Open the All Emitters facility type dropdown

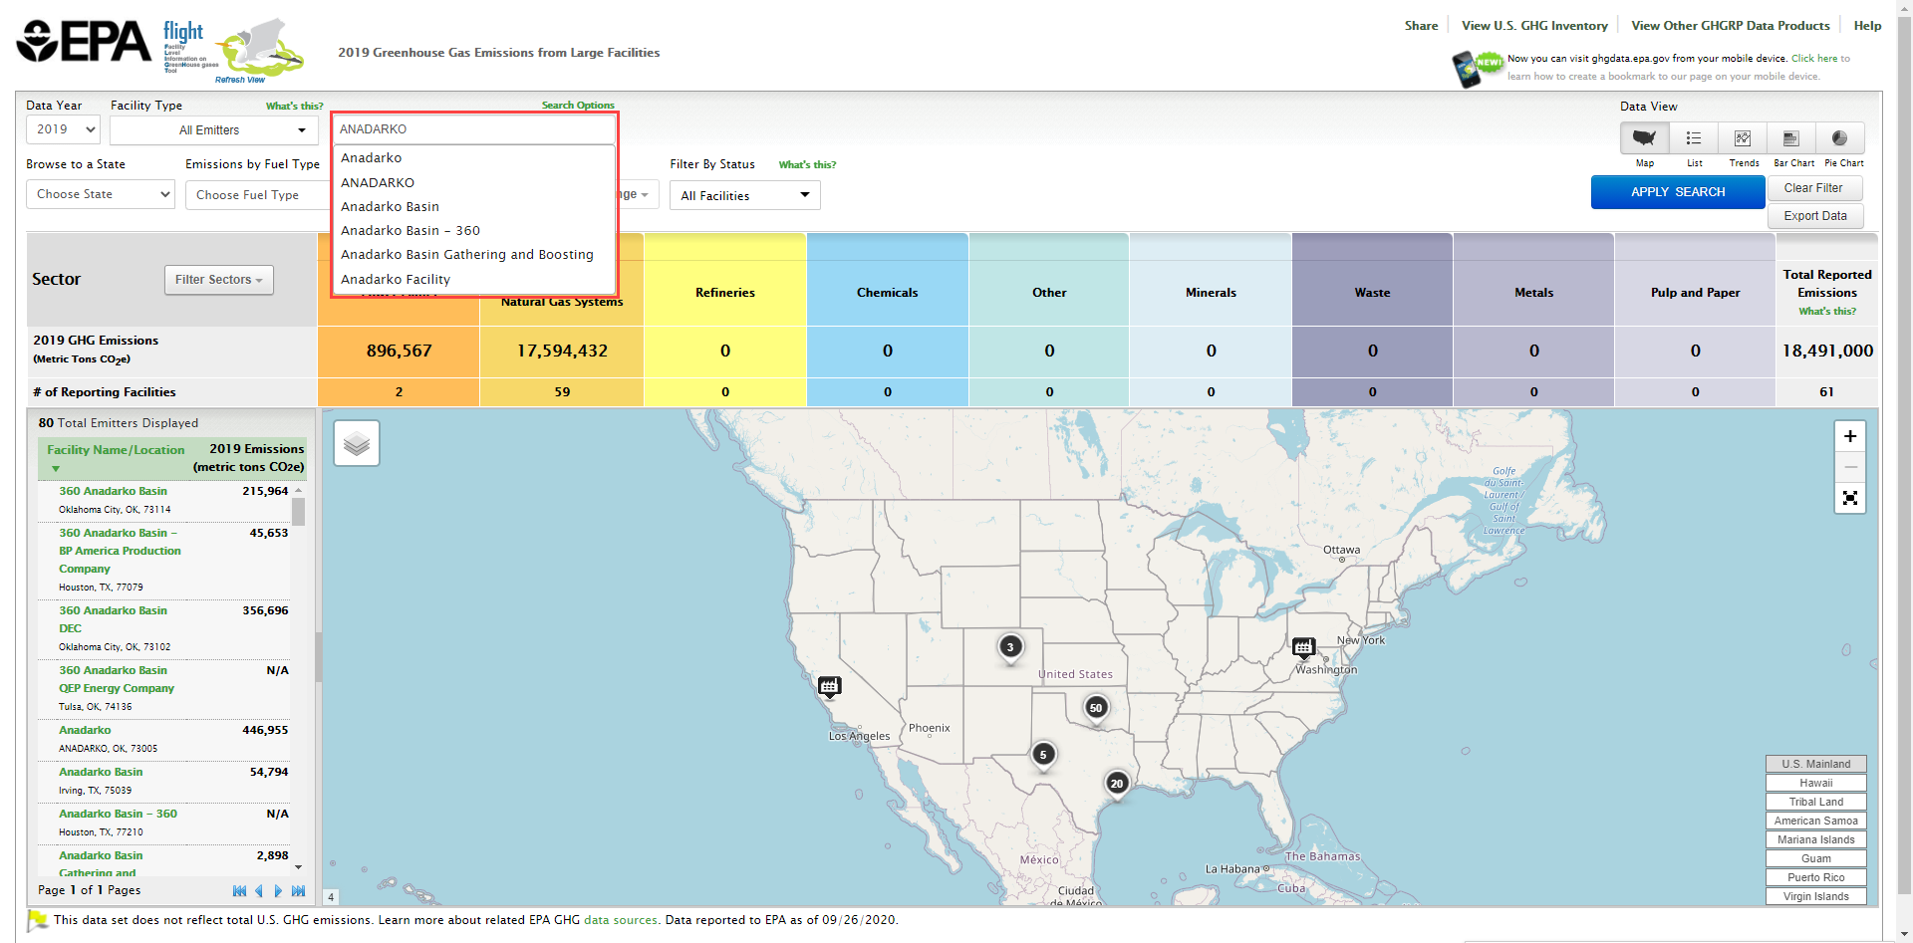click(x=213, y=130)
